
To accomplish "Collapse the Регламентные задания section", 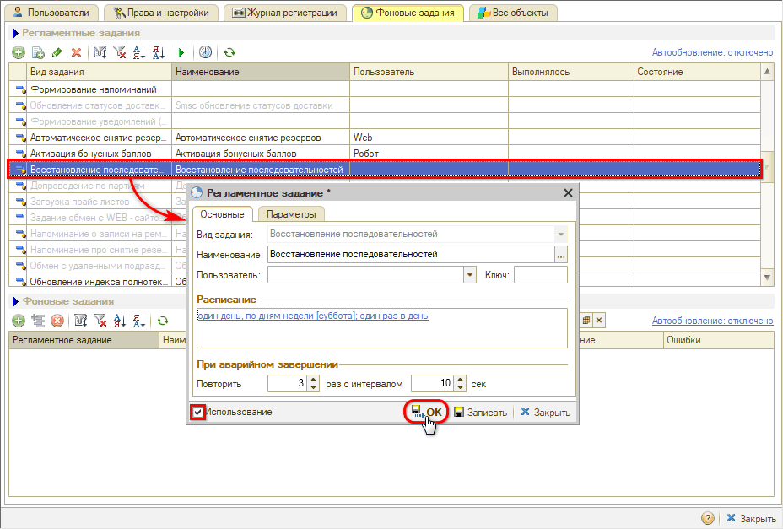I will (x=15, y=33).
